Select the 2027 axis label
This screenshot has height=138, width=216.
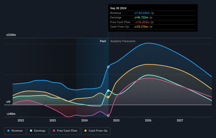pos(180,121)
